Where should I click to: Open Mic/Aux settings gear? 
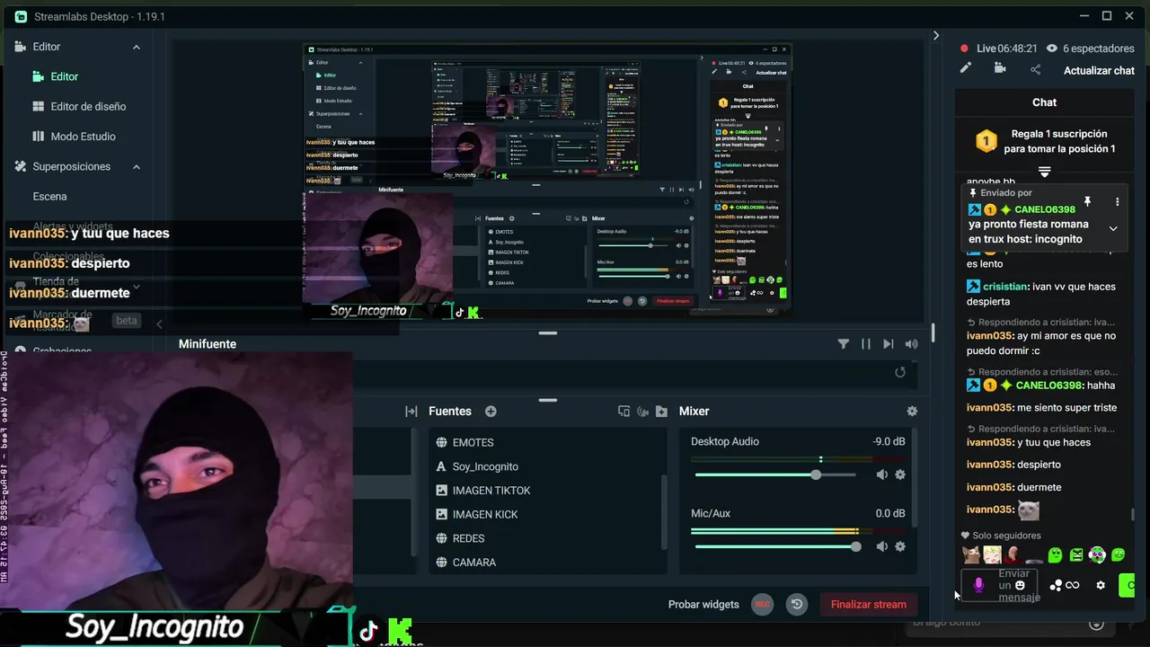point(900,546)
